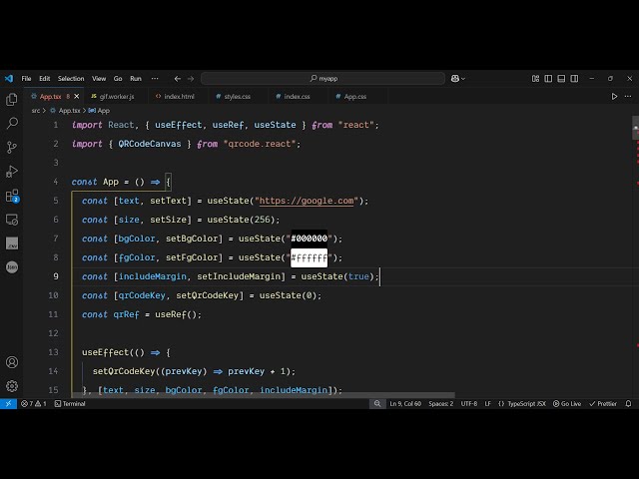This screenshot has height=479, width=639.
Task: Open Terminal from status bar
Action: tap(70, 403)
